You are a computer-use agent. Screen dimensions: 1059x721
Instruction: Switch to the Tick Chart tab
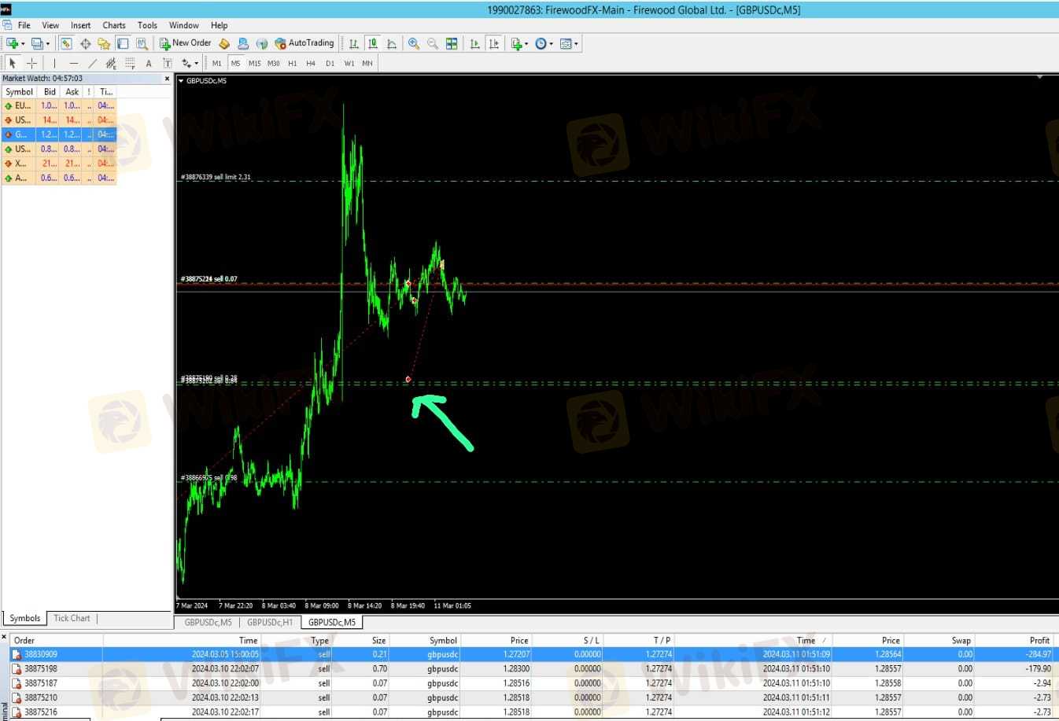click(72, 618)
